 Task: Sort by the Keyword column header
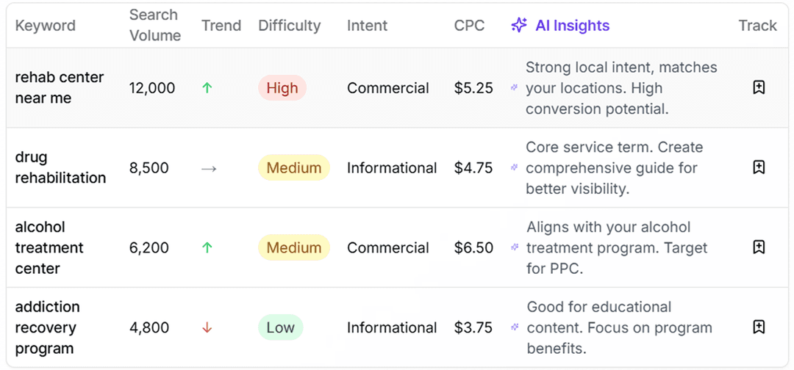[x=46, y=26]
